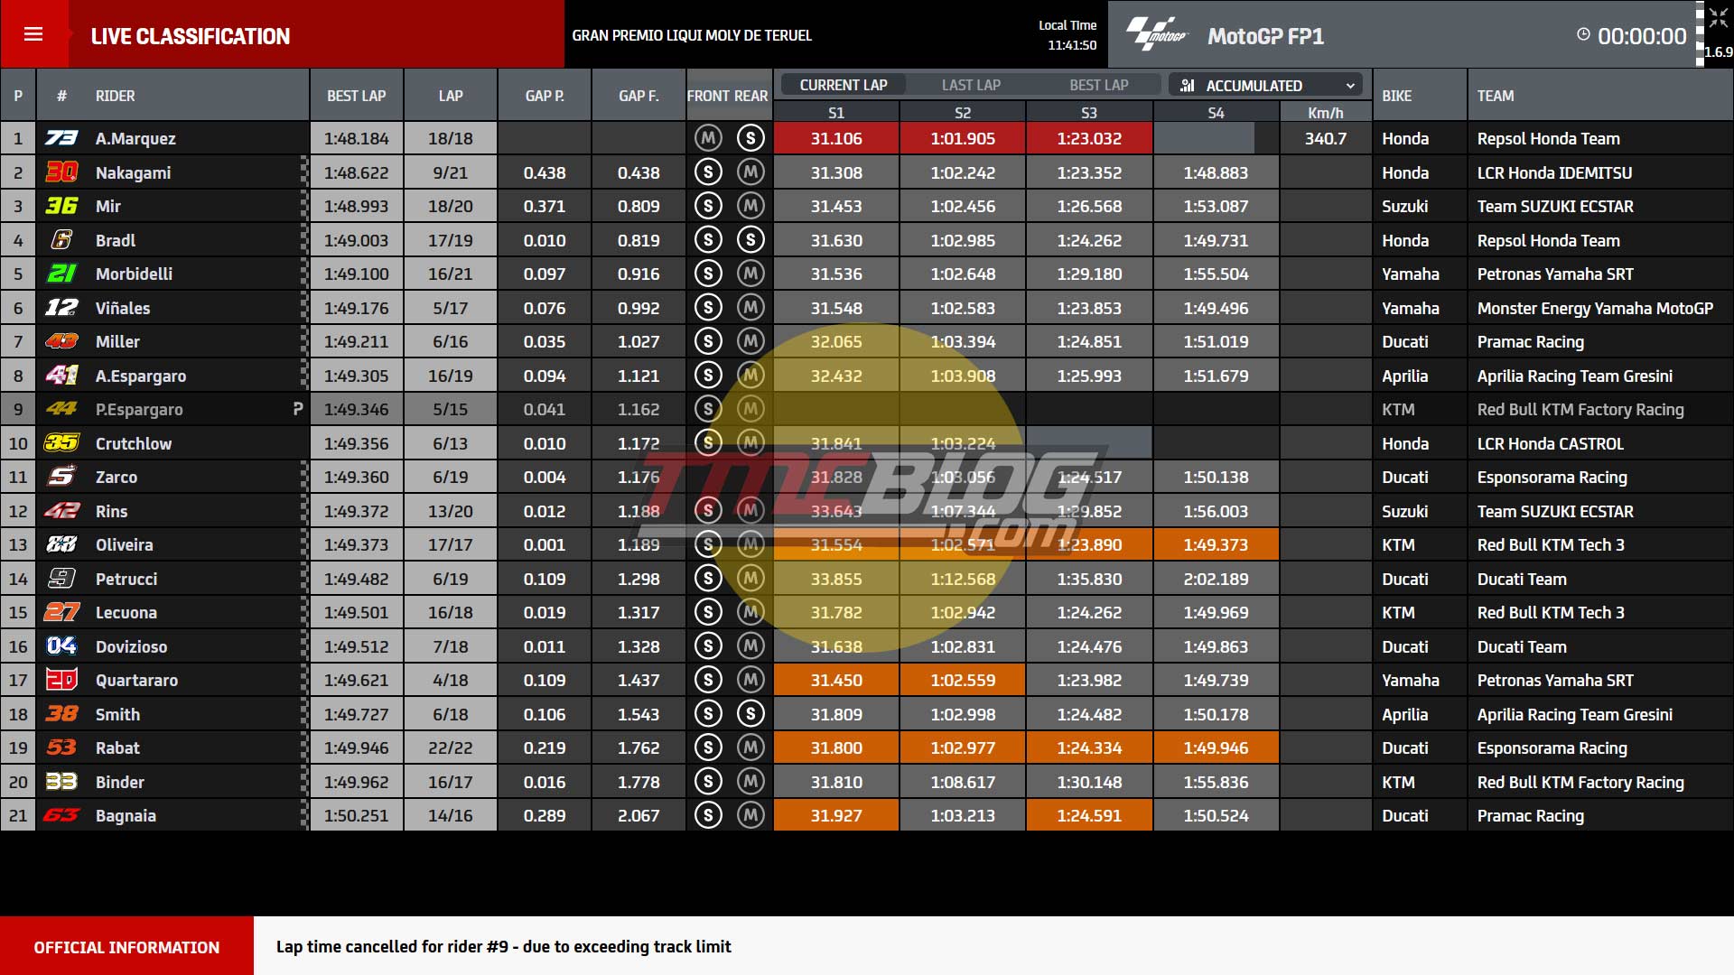Click Bradl rear soft tyre icon
The height and width of the screenshot is (975, 1734).
click(750, 240)
